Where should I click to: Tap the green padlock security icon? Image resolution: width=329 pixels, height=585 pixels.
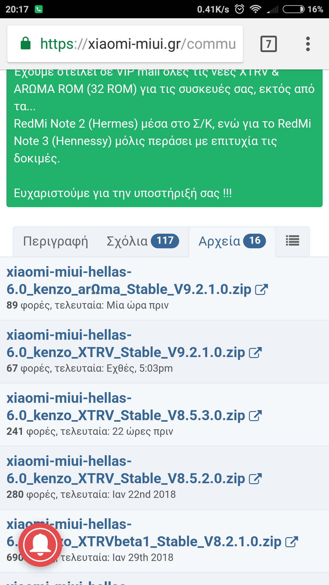pos(26,43)
